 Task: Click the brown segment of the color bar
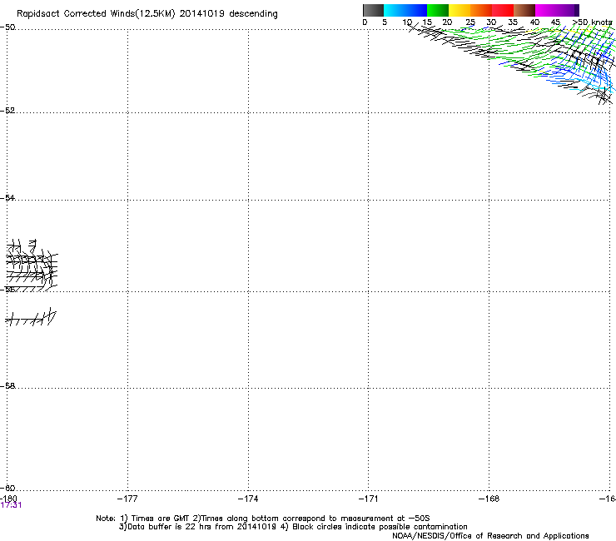pyautogui.click(x=524, y=10)
